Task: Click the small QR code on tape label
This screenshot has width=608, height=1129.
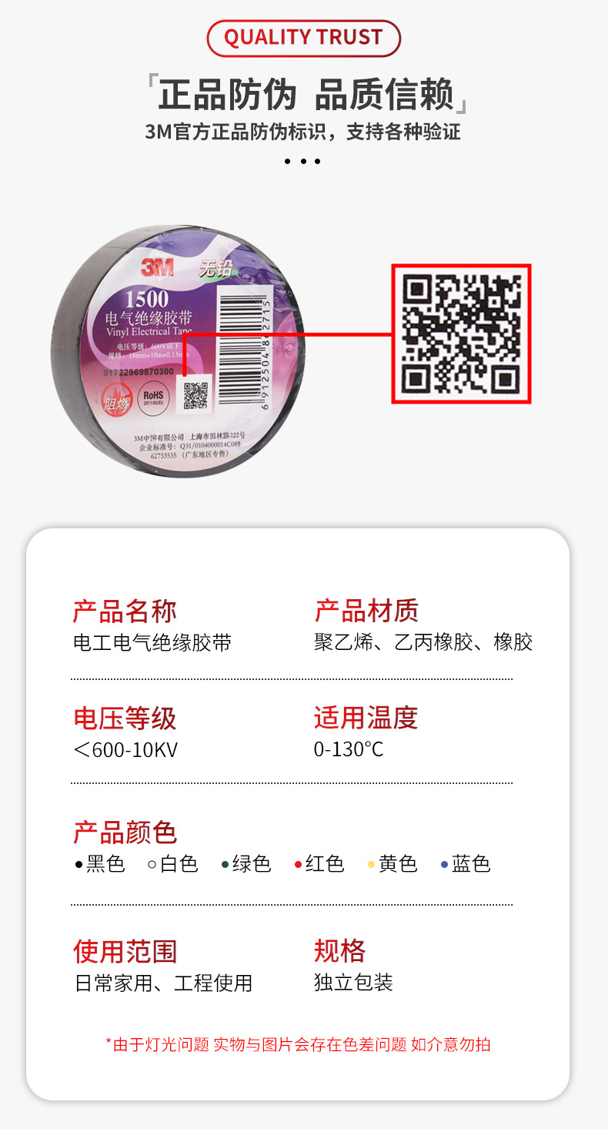Action: click(x=195, y=394)
